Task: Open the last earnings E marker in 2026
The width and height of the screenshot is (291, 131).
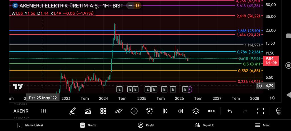Action: point(185,90)
